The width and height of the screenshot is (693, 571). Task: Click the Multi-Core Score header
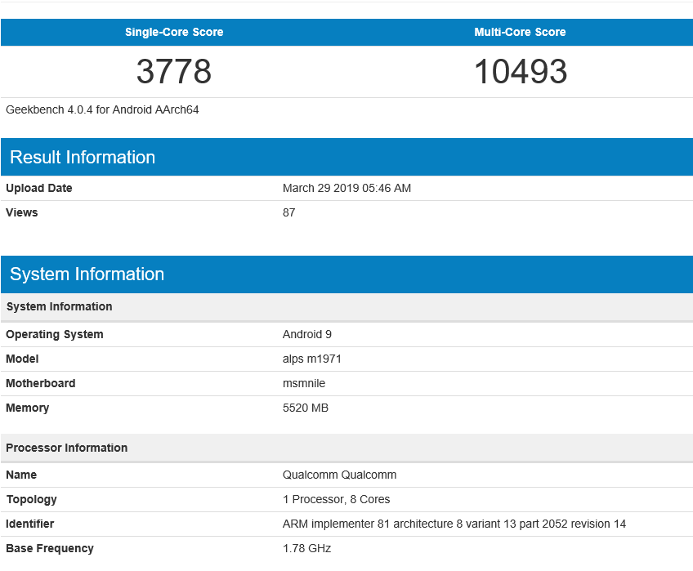520,33
